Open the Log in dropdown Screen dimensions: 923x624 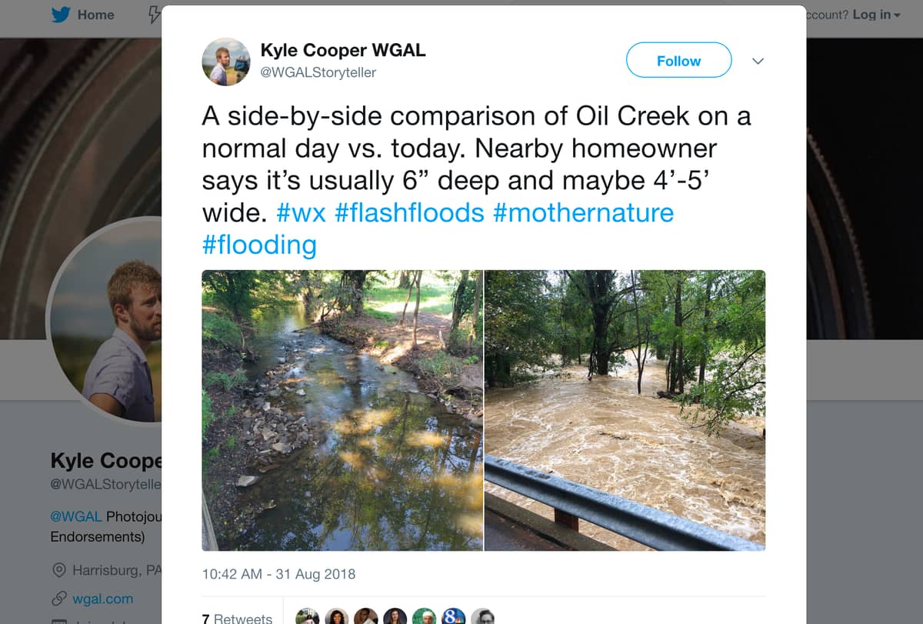(875, 15)
